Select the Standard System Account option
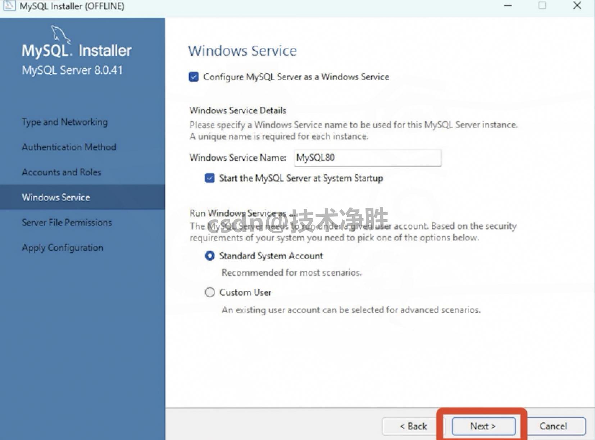Image resolution: width=595 pixels, height=440 pixels. pos(210,256)
